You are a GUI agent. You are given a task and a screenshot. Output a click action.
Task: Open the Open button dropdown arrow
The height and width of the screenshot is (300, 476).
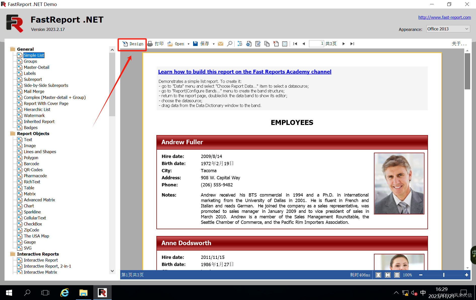(188, 44)
